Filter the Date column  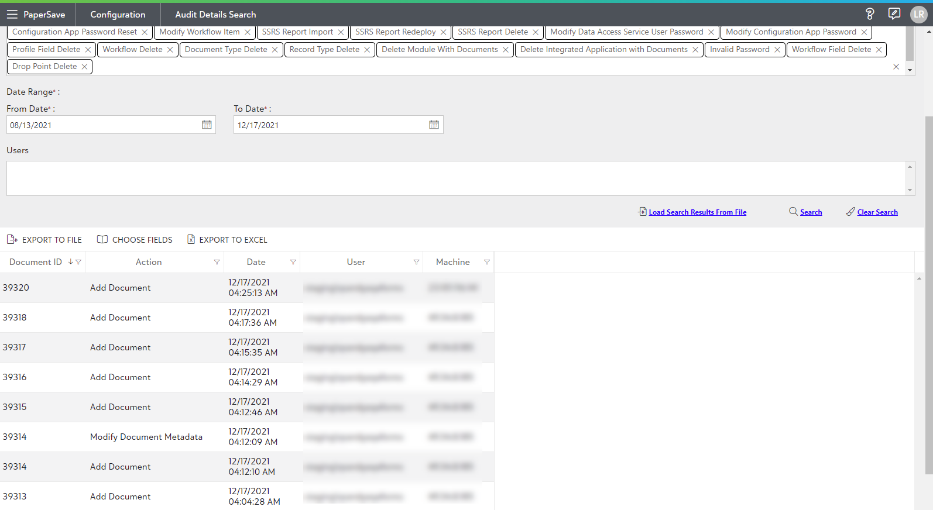[293, 262]
